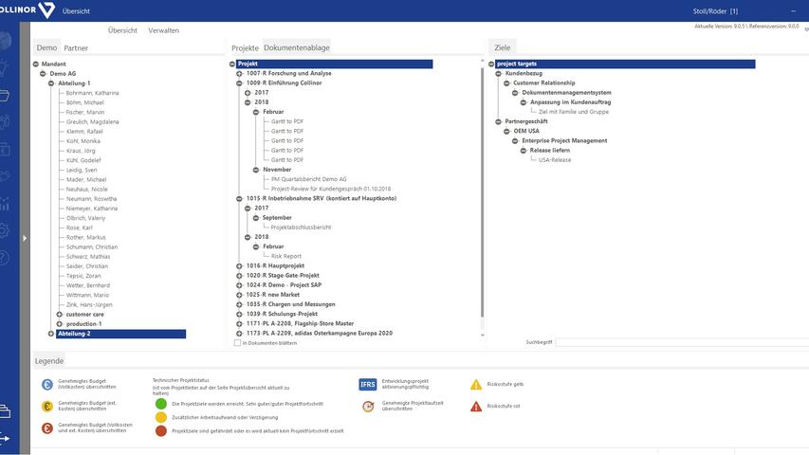Enable 'In Dokumenten blättern' checkbox
The width and height of the screenshot is (809, 455).
pyautogui.click(x=237, y=343)
